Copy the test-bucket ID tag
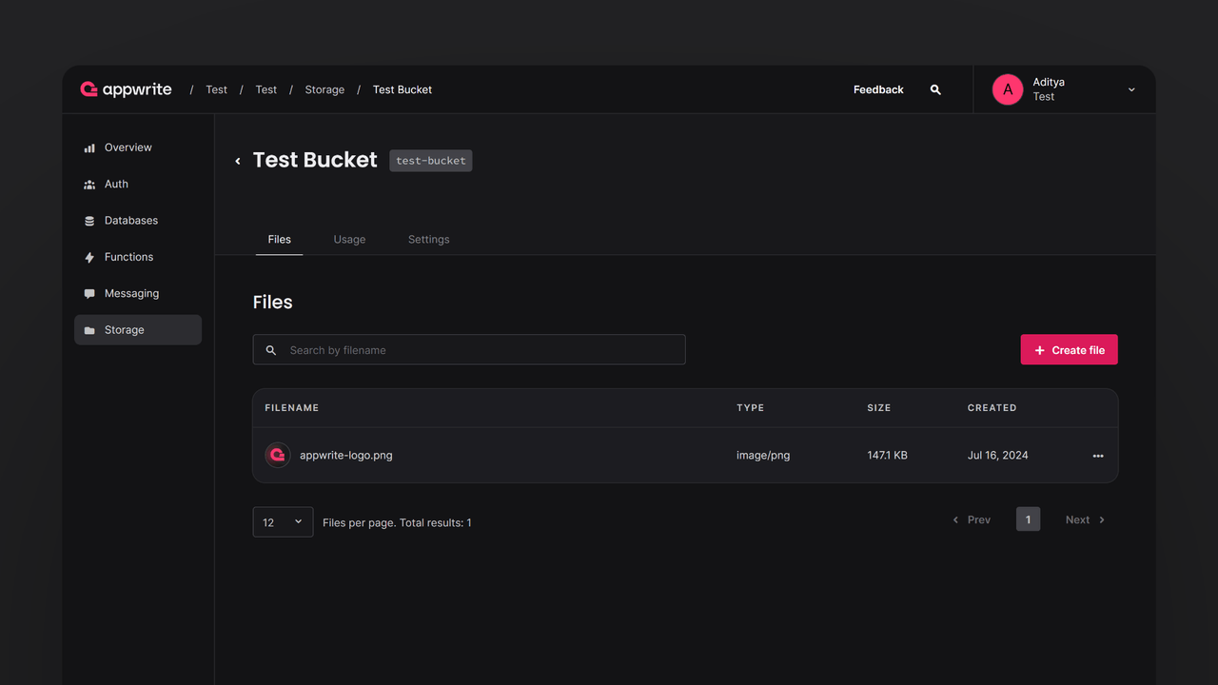This screenshot has width=1218, height=685. click(x=431, y=161)
